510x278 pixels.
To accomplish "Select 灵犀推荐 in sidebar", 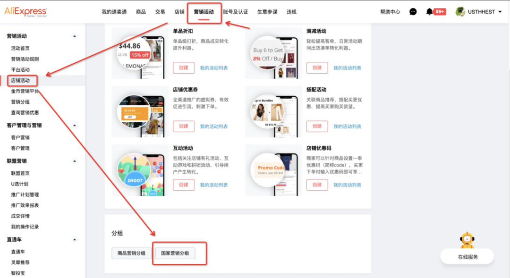I will pyautogui.click(x=20, y=263).
